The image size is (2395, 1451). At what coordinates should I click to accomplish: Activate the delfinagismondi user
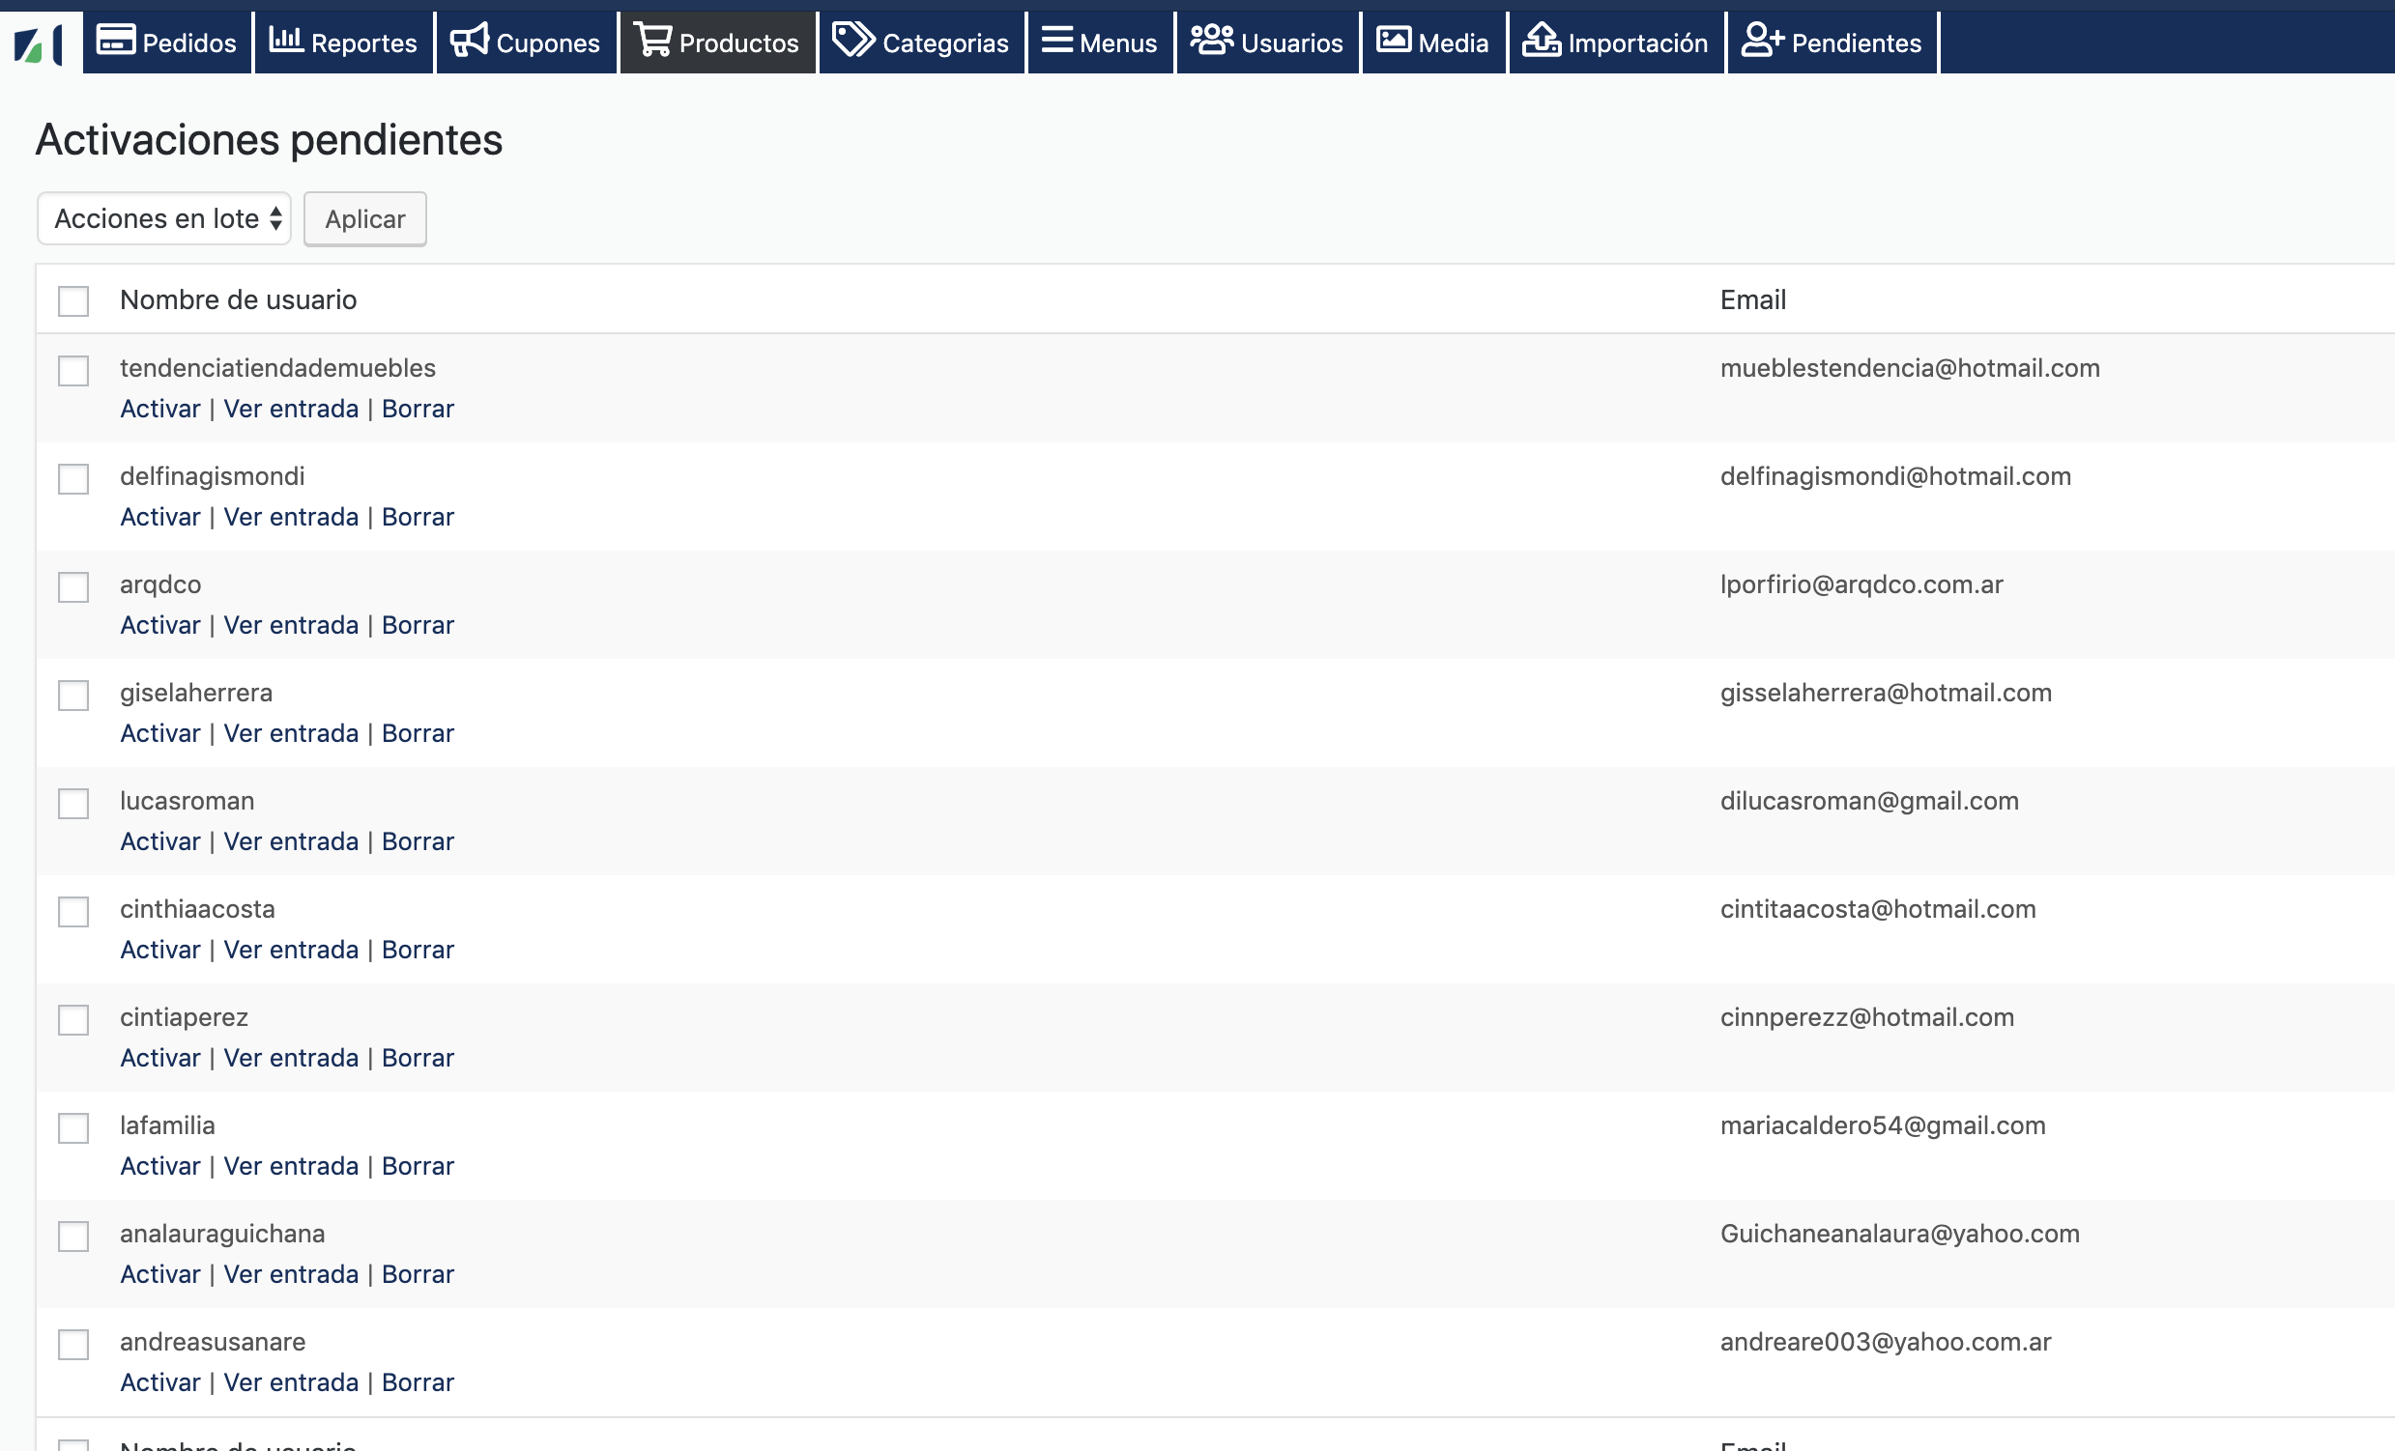tap(159, 518)
